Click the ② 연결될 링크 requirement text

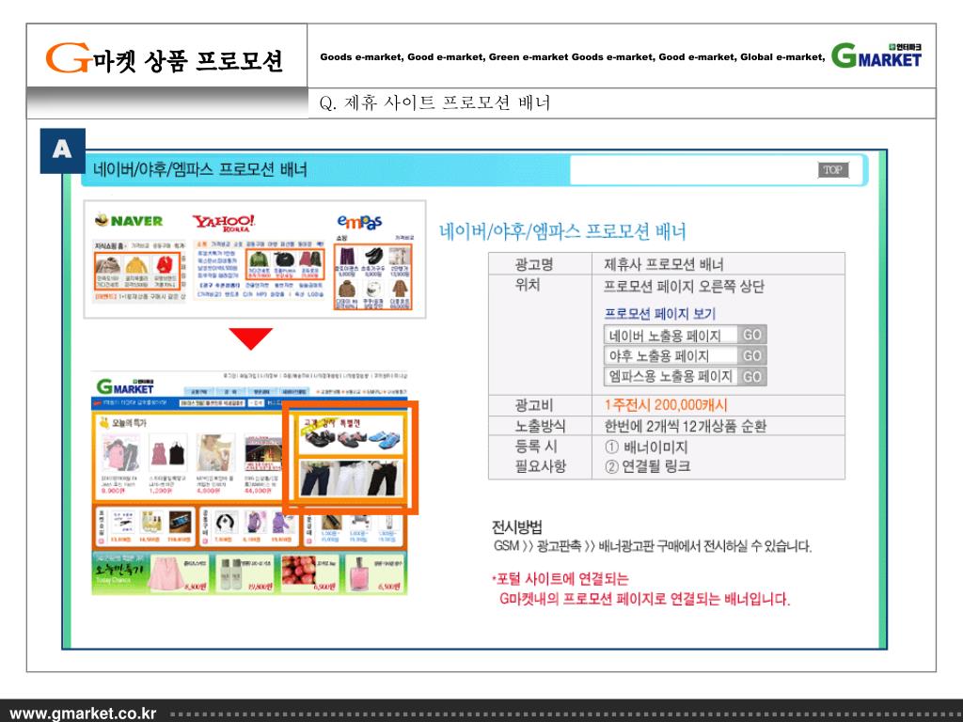[647, 466]
